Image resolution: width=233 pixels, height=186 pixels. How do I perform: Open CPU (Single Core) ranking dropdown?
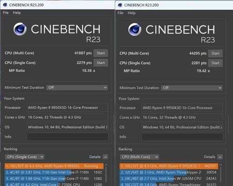coord(25,157)
